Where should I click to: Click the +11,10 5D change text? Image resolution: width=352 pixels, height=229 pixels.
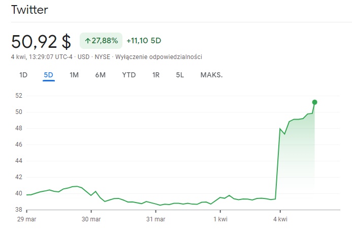[144, 40]
